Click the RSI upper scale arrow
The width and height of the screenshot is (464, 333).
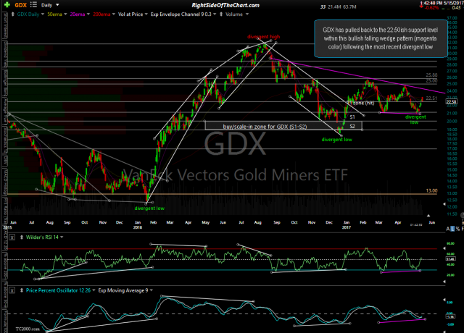click(x=444, y=249)
